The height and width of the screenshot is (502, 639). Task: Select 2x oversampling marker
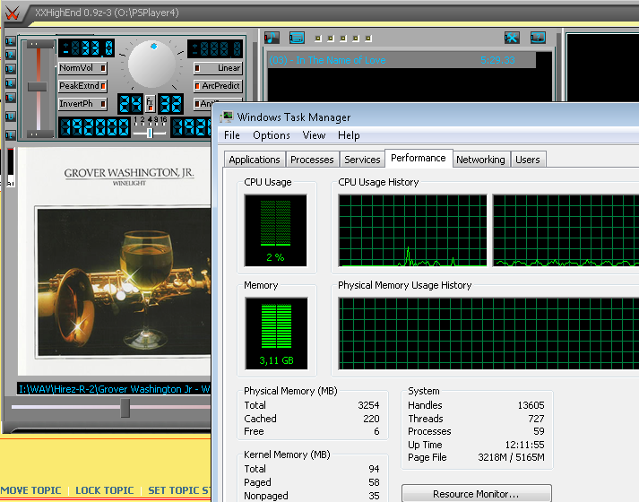tap(142, 120)
